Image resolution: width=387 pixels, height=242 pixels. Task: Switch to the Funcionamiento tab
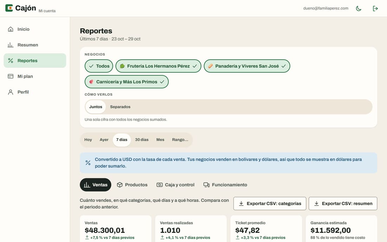coord(225,185)
